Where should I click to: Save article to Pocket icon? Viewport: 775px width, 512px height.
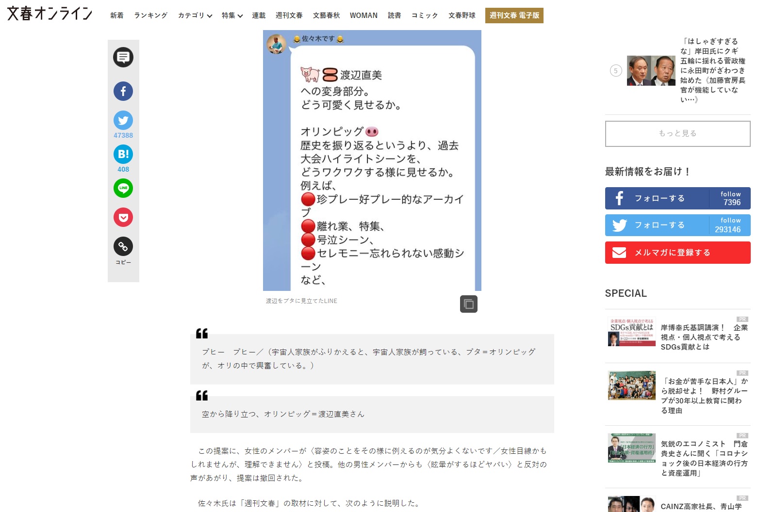(x=123, y=217)
